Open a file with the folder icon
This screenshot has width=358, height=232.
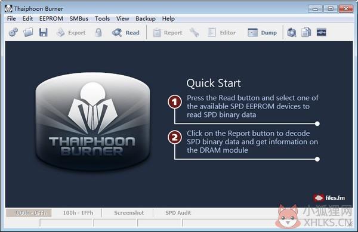tap(28, 33)
